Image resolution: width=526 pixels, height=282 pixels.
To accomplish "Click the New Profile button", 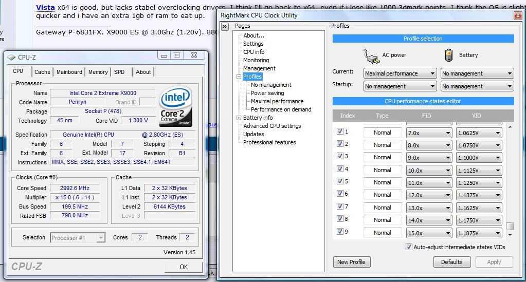I will (x=351, y=262).
